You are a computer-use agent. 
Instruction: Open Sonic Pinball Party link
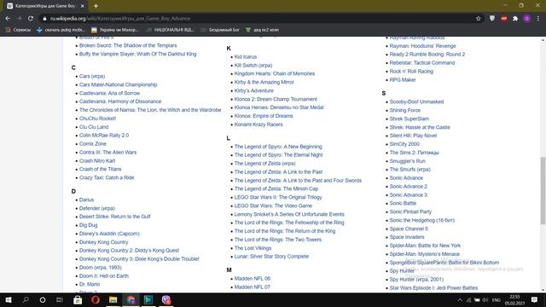410,212
